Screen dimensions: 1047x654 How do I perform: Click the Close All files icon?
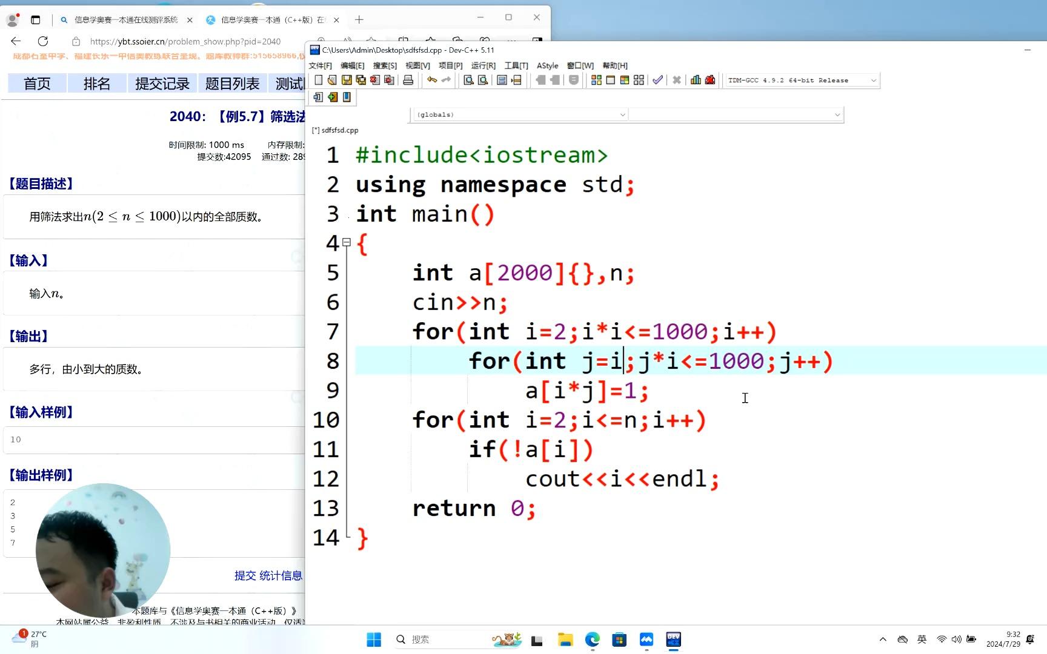point(390,80)
